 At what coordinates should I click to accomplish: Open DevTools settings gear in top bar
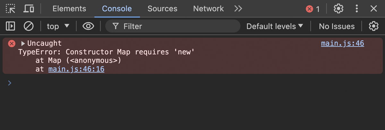click(338, 9)
